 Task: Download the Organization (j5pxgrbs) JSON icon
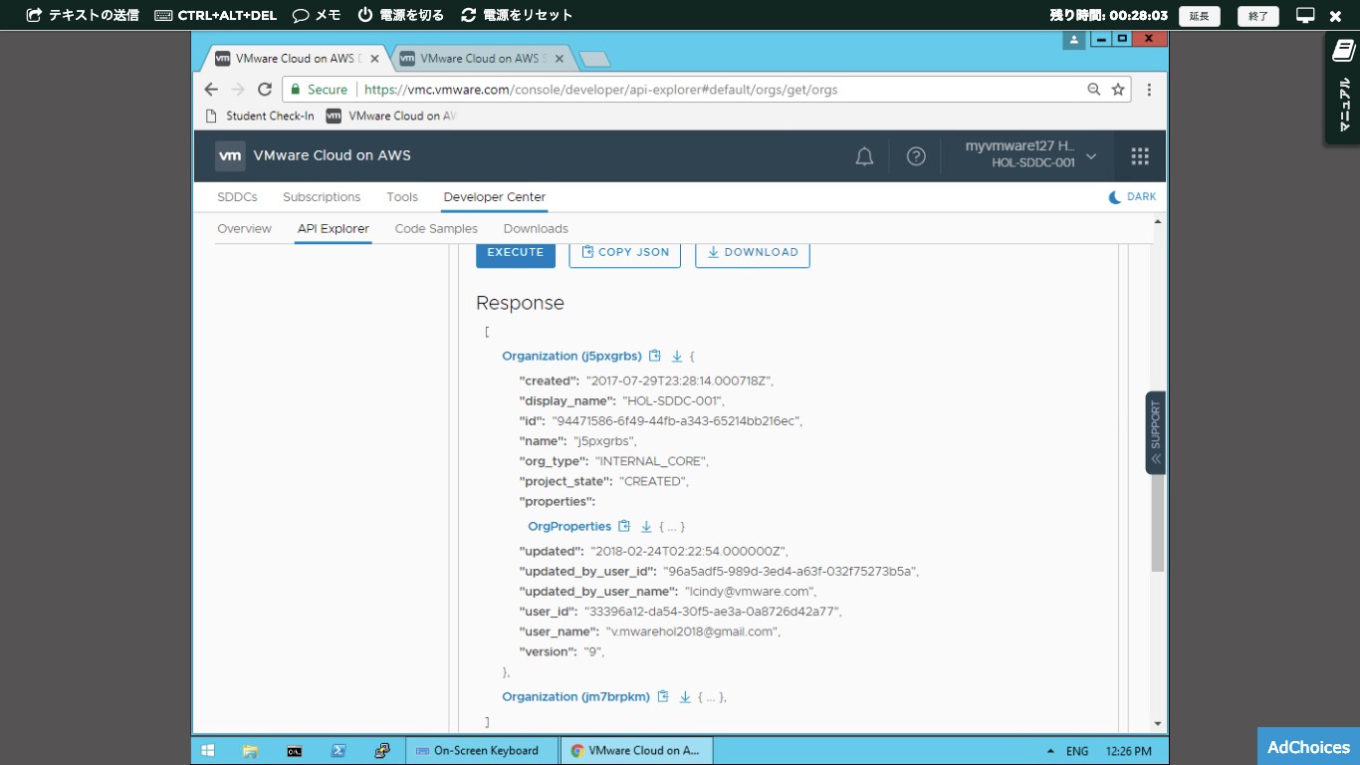click(677, 356)
